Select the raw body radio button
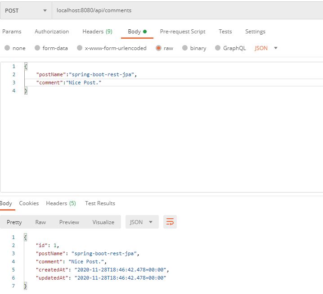323x294 pixels. 158,48
